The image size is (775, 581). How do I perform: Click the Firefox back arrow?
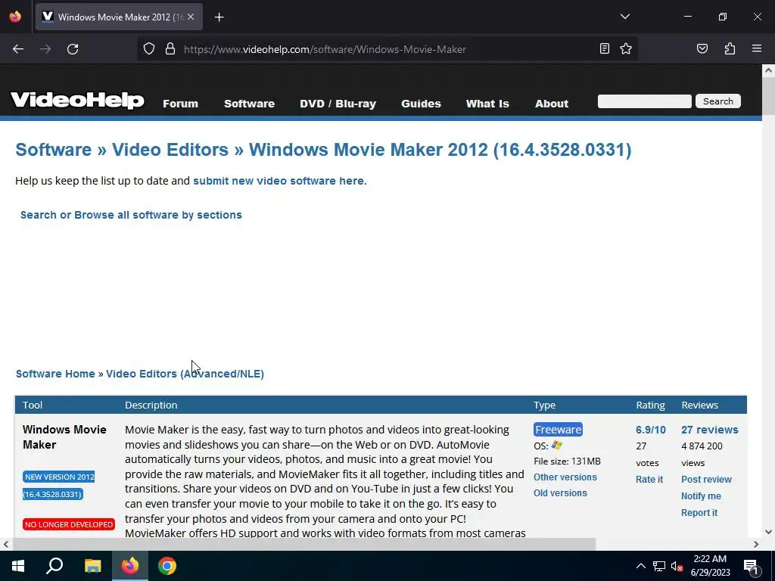pos(18,49)
